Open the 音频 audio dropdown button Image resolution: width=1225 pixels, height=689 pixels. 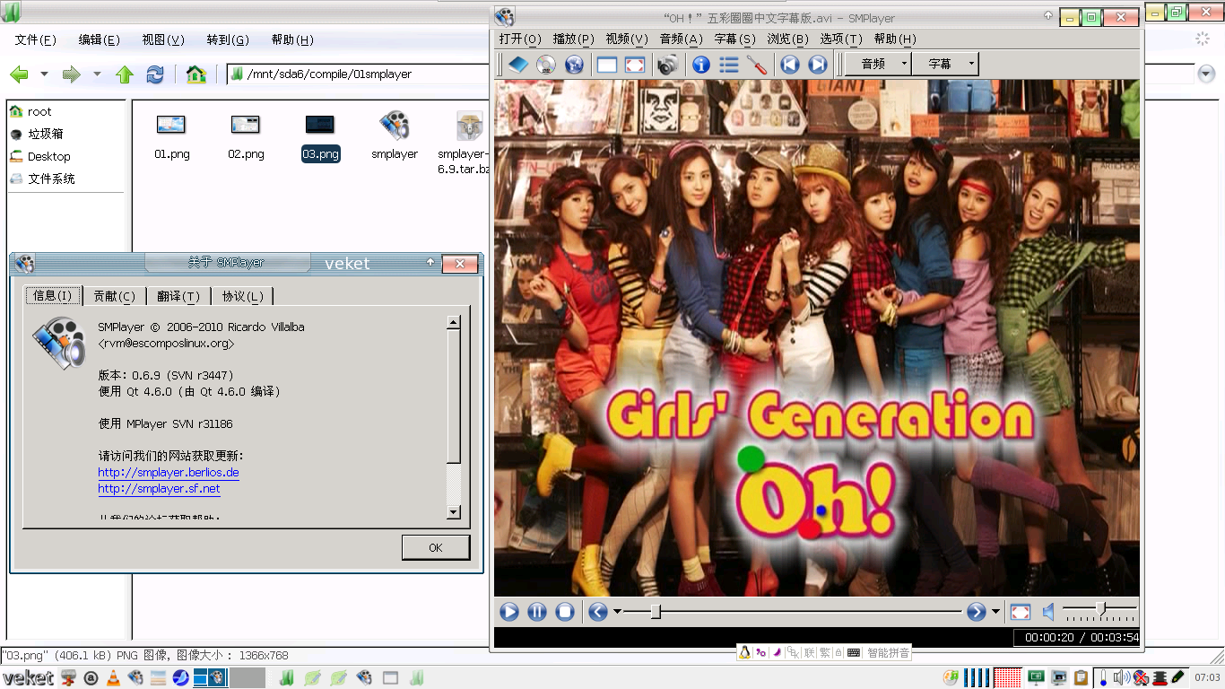(878, 64)
